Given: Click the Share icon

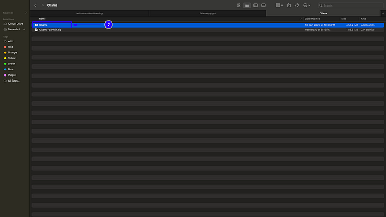Looking at the screenshot, I should [x=289, y=5].
